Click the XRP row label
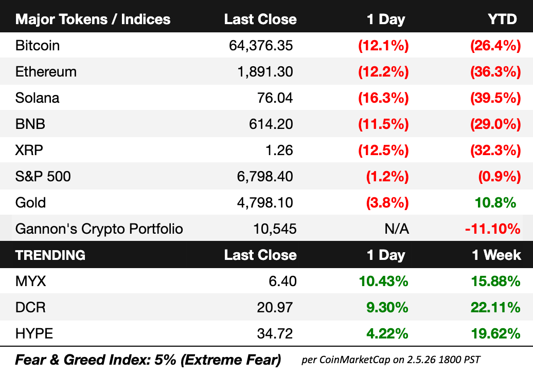 pyautogui.click(x=29, y=150)
